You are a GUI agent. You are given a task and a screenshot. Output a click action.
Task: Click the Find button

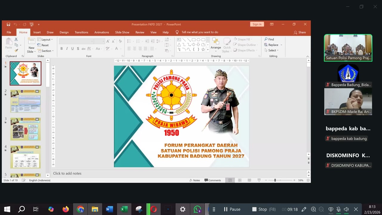[269, 39]
